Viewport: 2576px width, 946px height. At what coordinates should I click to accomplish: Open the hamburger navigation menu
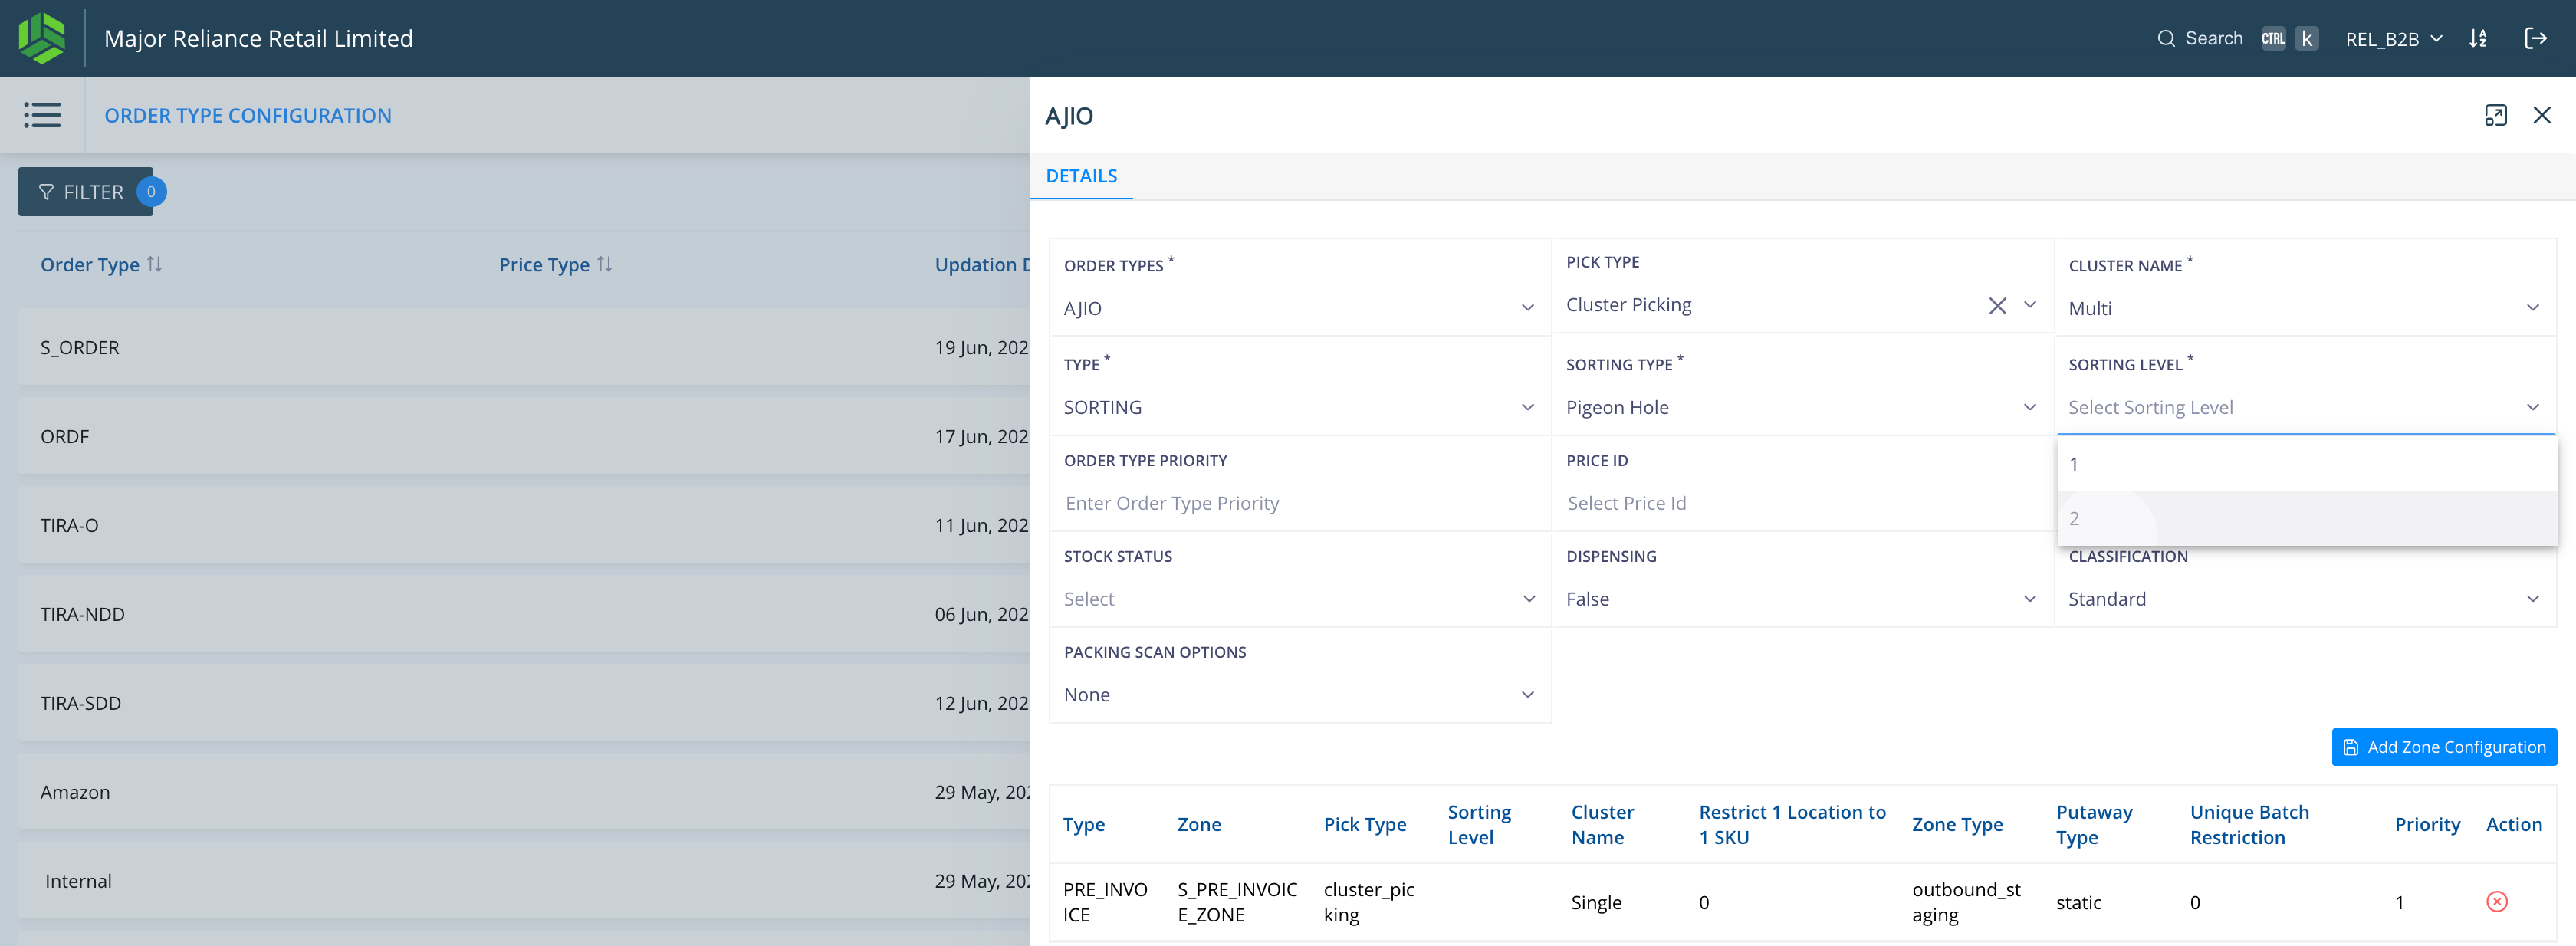click(x=42, y=115)
